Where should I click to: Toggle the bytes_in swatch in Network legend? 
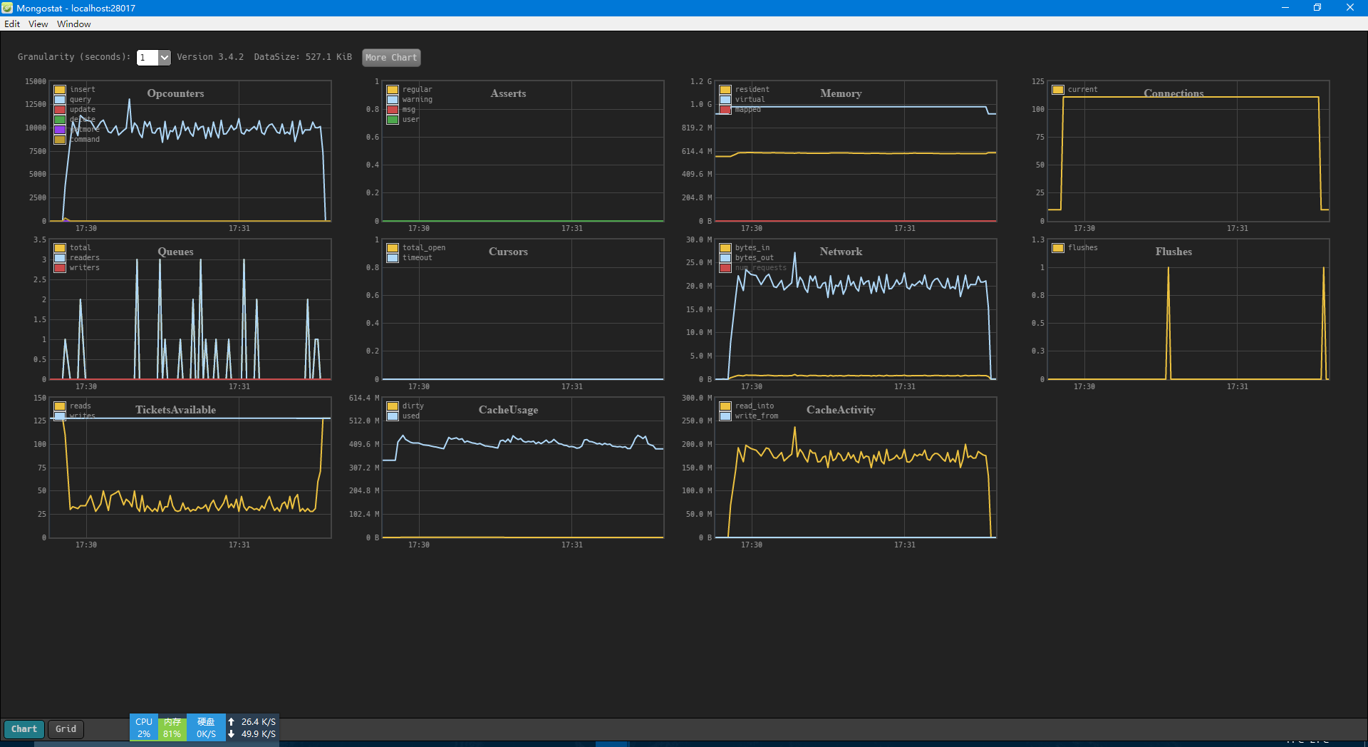(725, 248)
